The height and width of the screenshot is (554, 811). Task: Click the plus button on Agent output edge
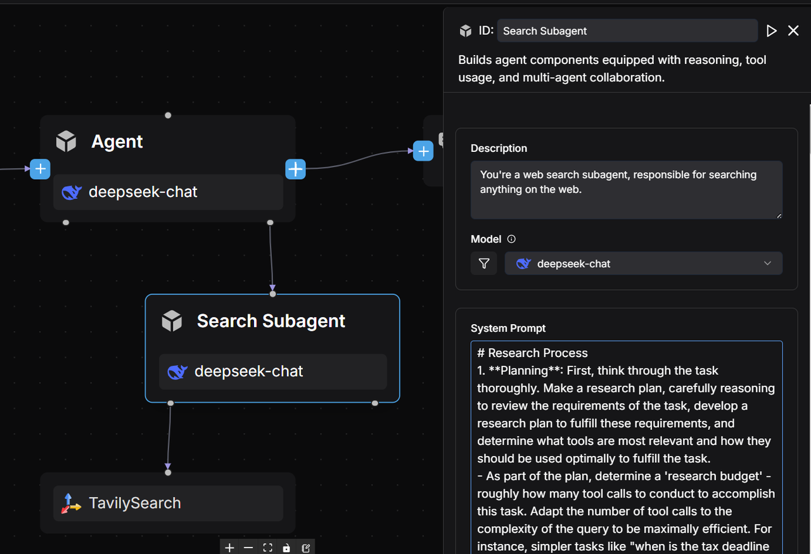coord(423,151)
